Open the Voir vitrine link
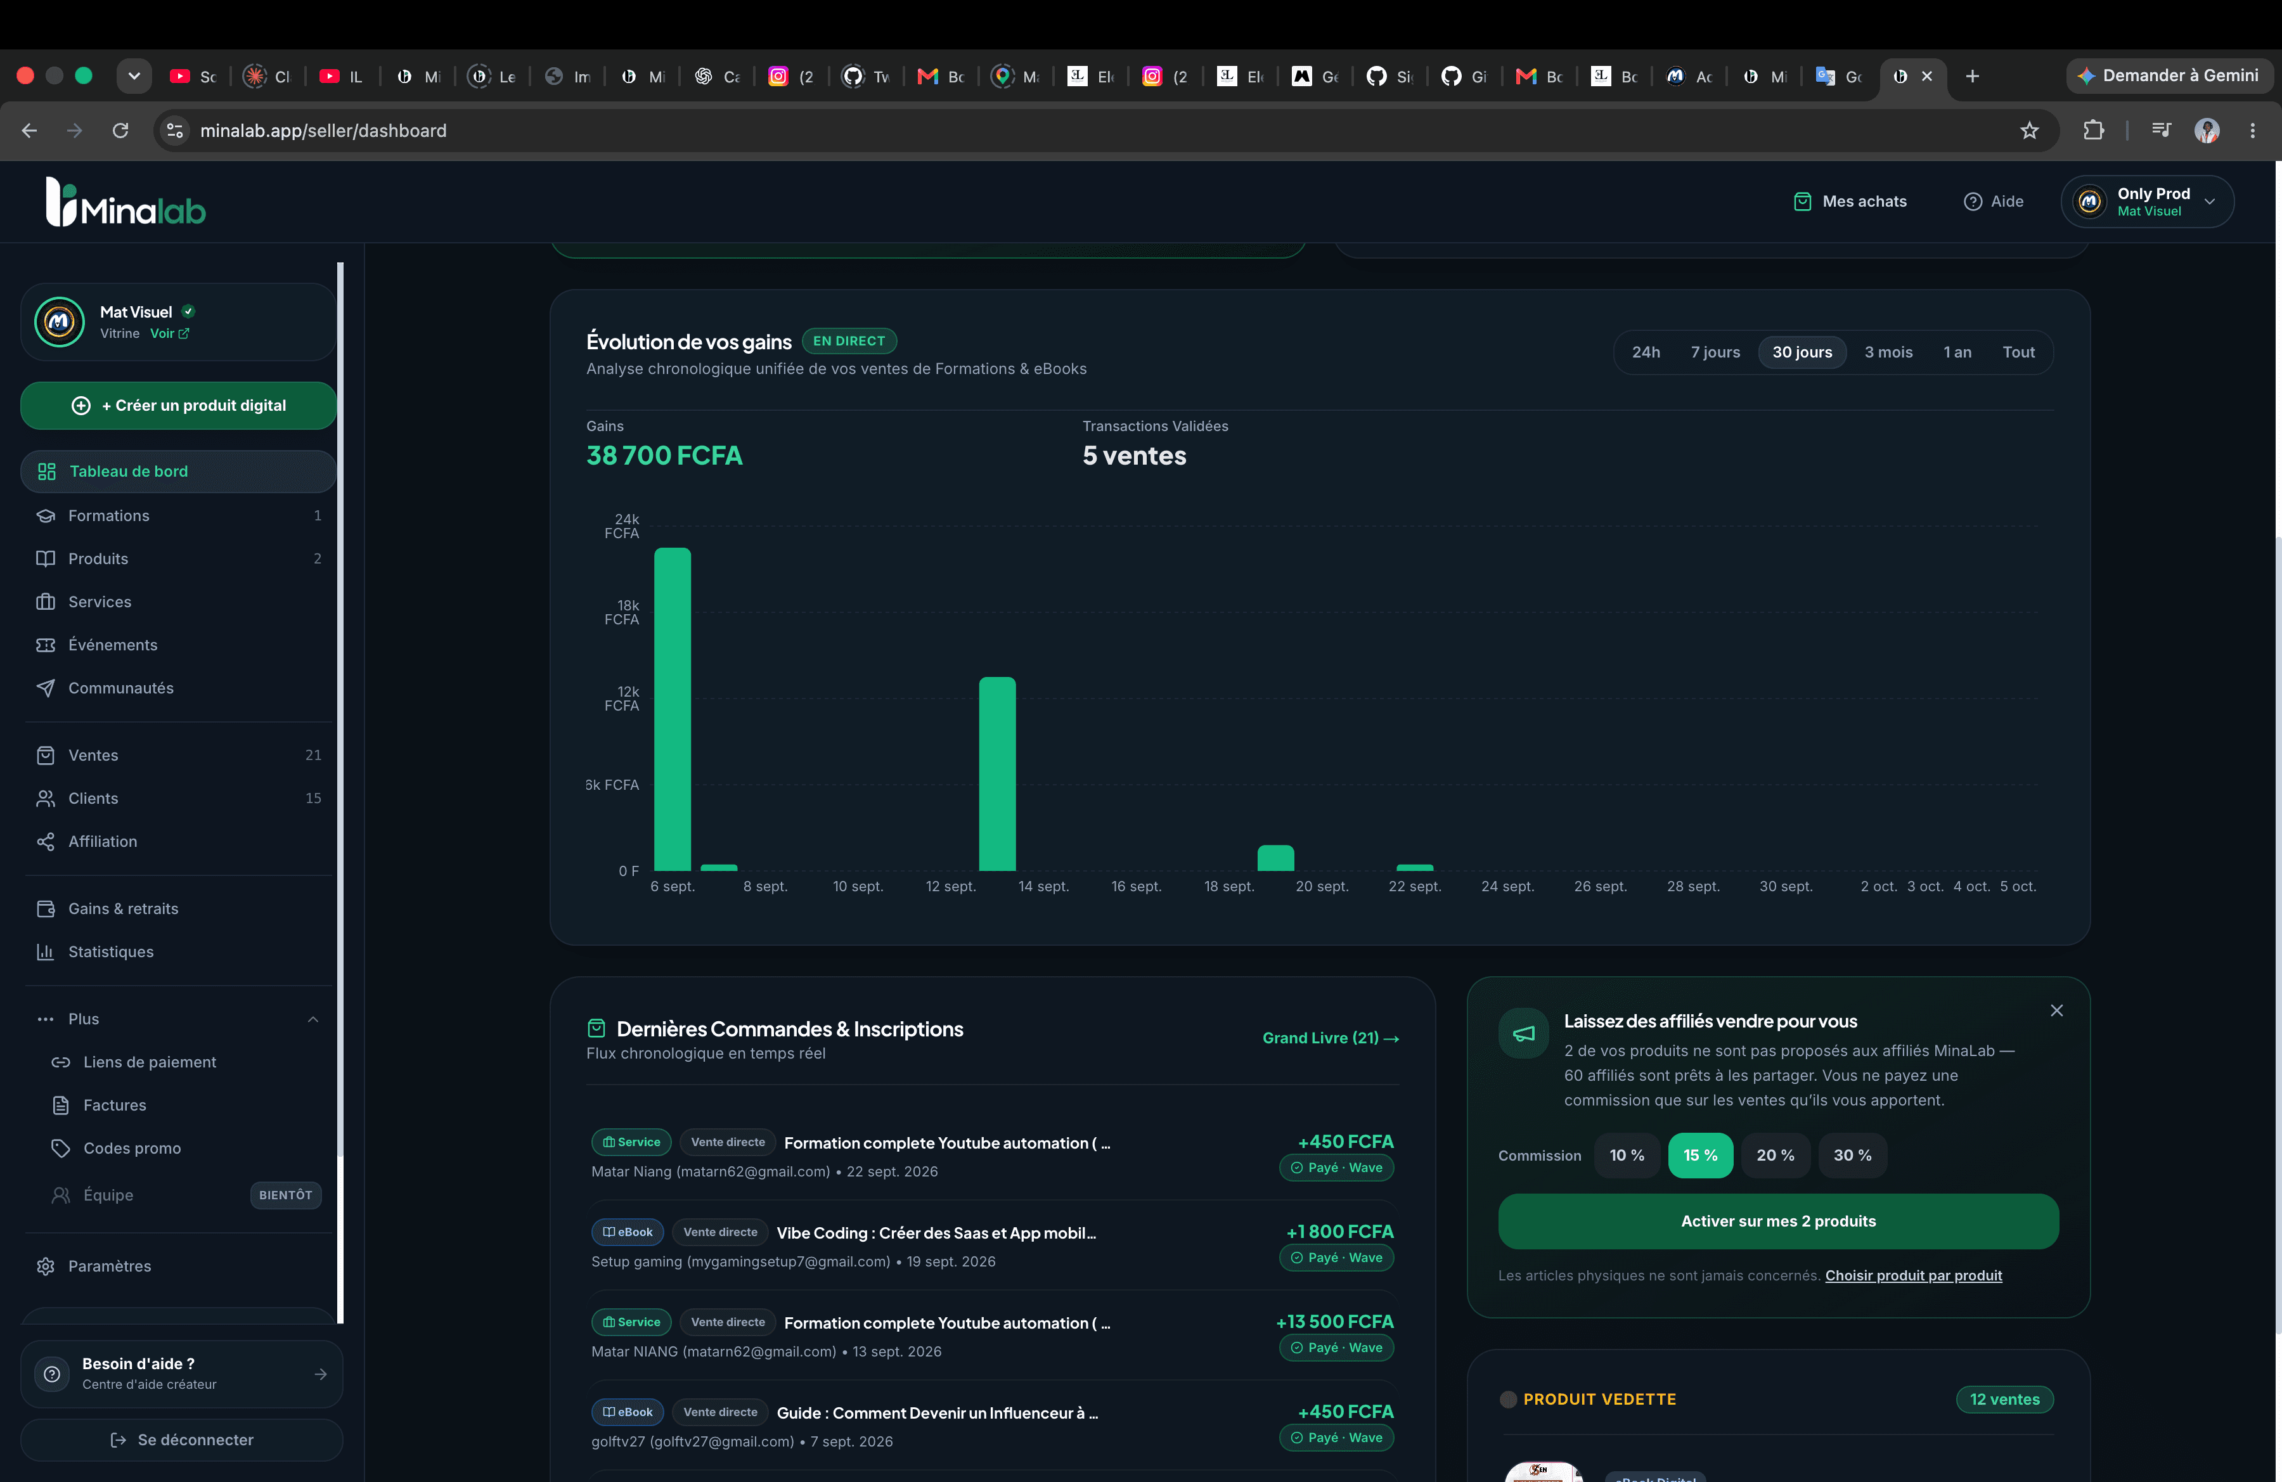Screen dimensions: 2282x1482 pyautogui.click(x=170, y=333)
